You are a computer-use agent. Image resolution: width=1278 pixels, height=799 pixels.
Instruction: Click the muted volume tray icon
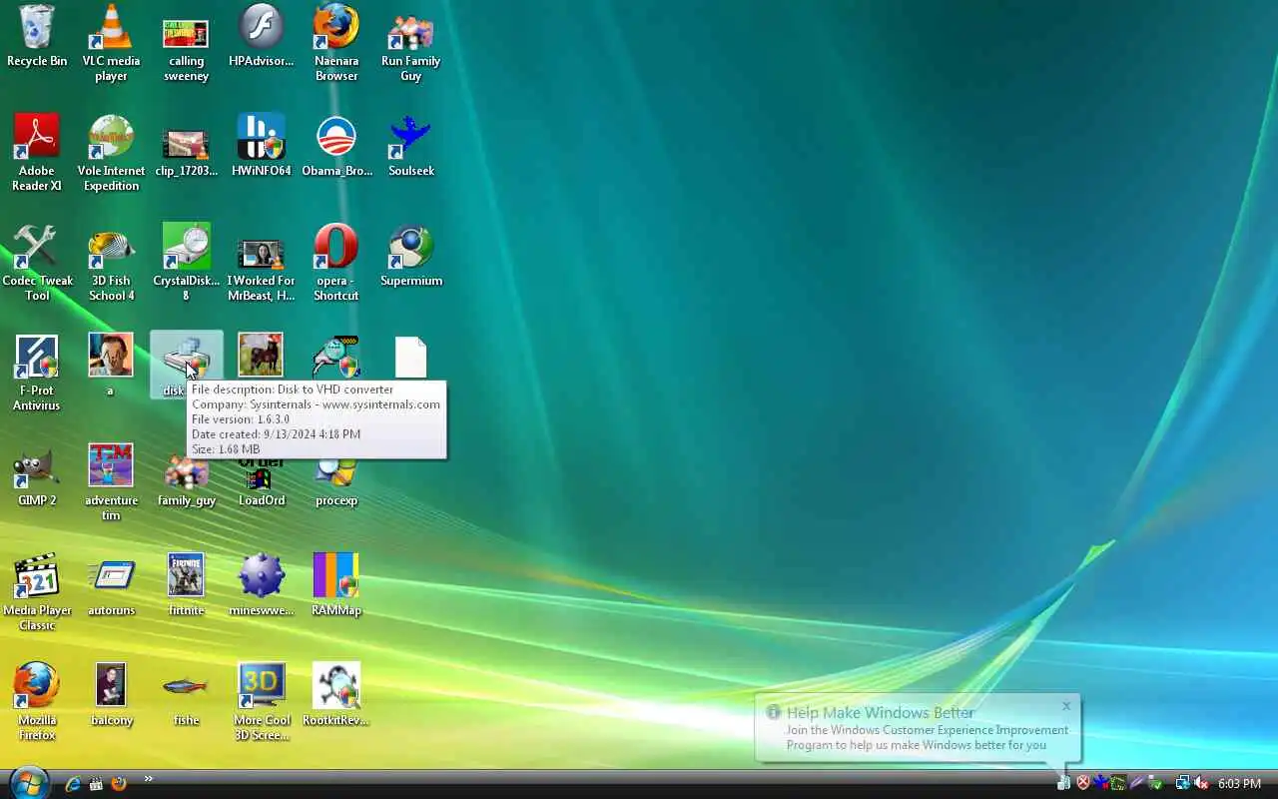1201,784
